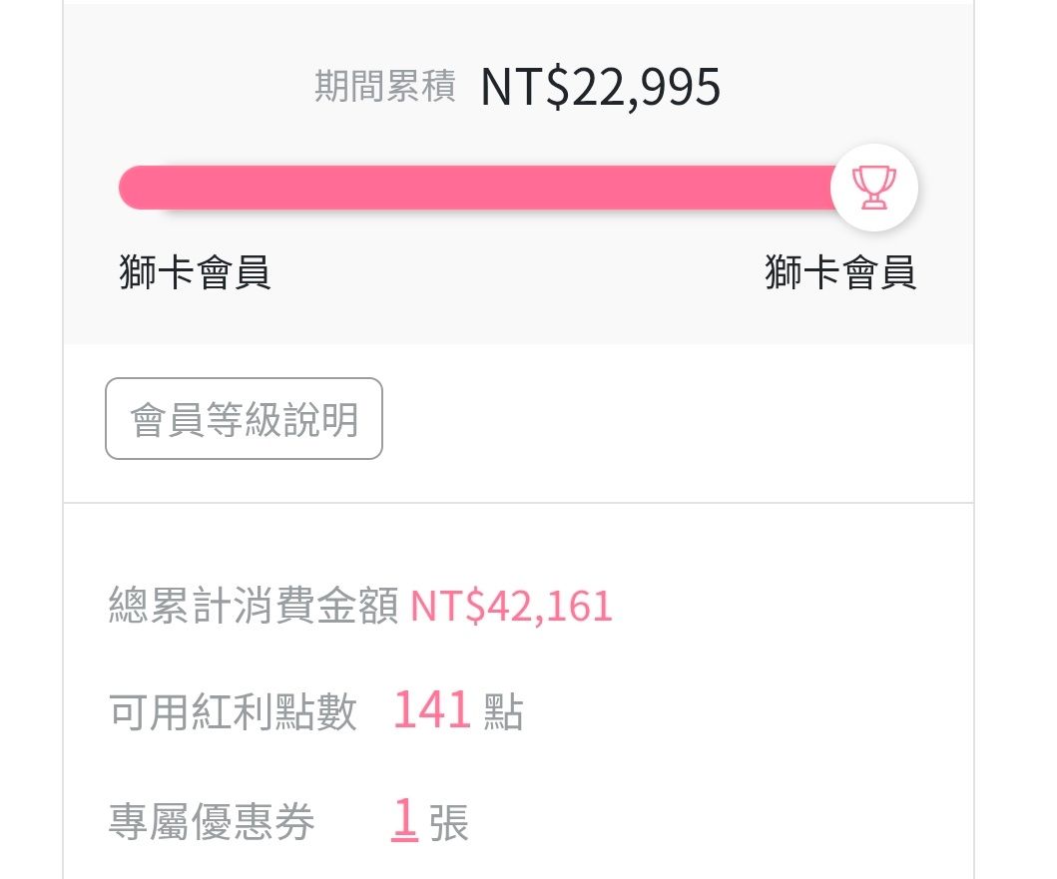Click the 點 unit after the points

[503, 713]
